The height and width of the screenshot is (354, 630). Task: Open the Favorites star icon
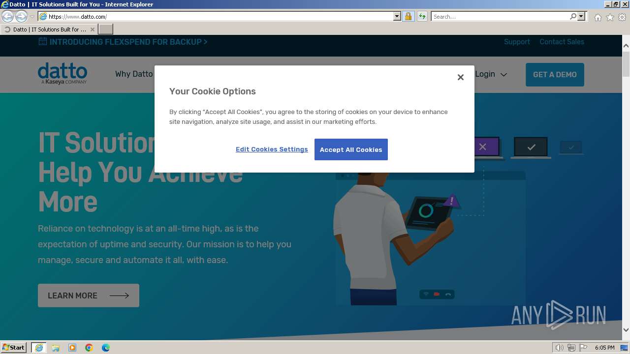pyautogui.click(x=610, y=17)
